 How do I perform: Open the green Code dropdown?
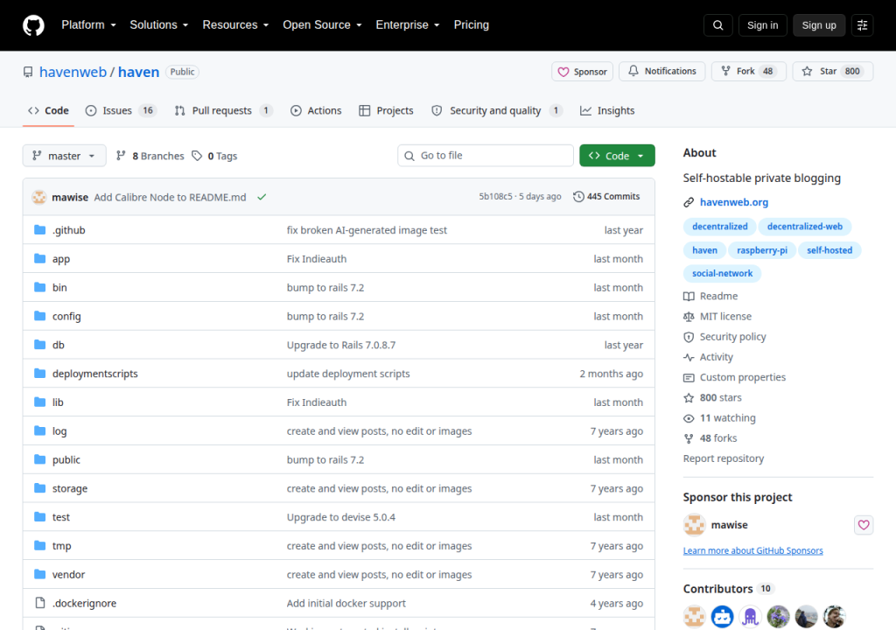point(617,156)
